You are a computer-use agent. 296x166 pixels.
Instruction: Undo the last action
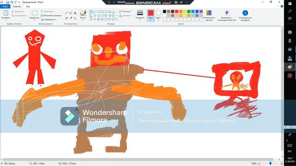(12, 2)
